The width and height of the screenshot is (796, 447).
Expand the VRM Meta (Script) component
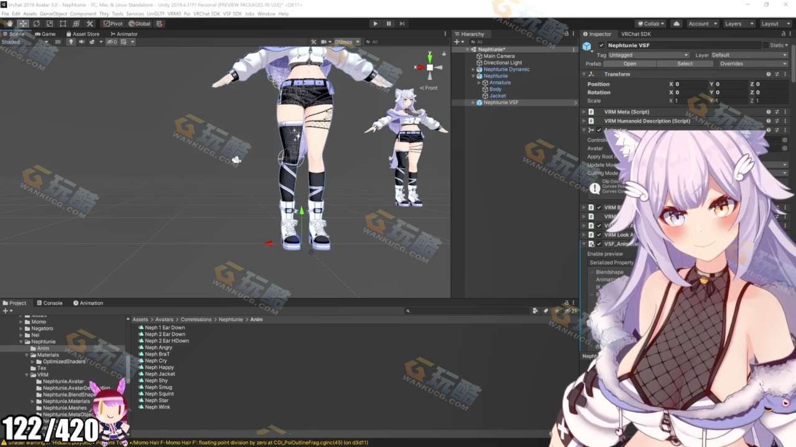pyautogui.click(x=584, y=112)
